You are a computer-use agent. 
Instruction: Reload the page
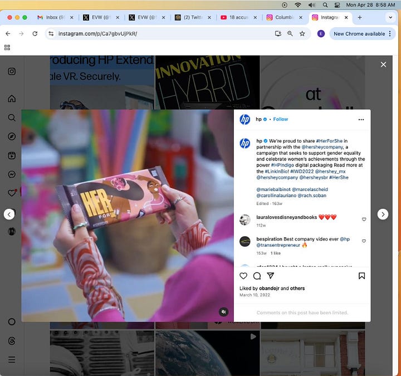click(x=35, y=33)
